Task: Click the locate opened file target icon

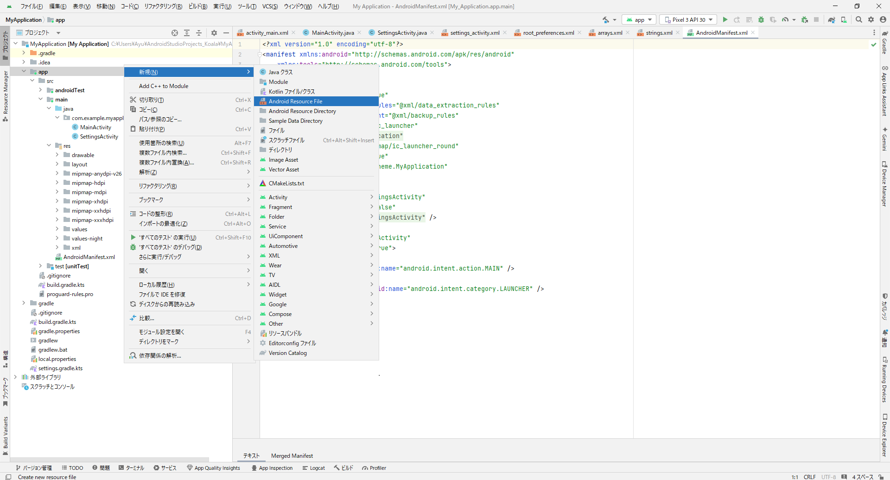Action: [175, 33]
